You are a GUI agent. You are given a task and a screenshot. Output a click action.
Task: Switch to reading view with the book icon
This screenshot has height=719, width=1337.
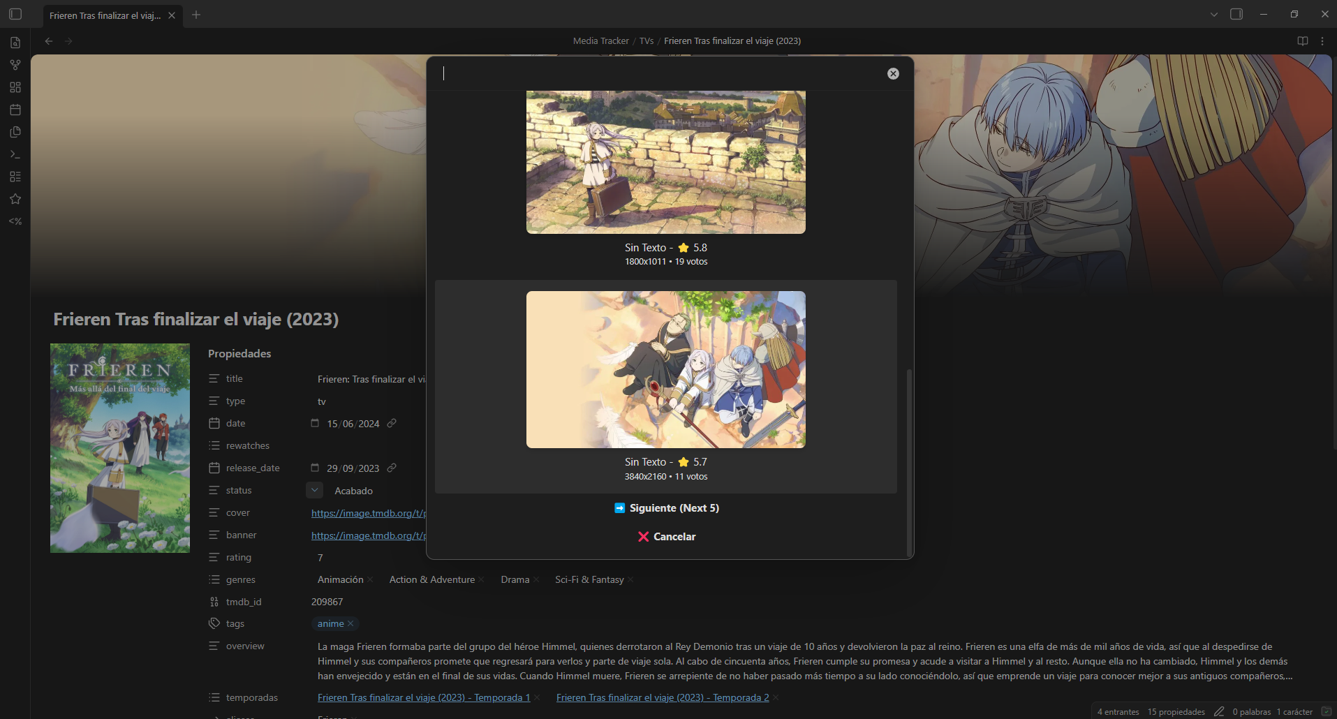1302,40
